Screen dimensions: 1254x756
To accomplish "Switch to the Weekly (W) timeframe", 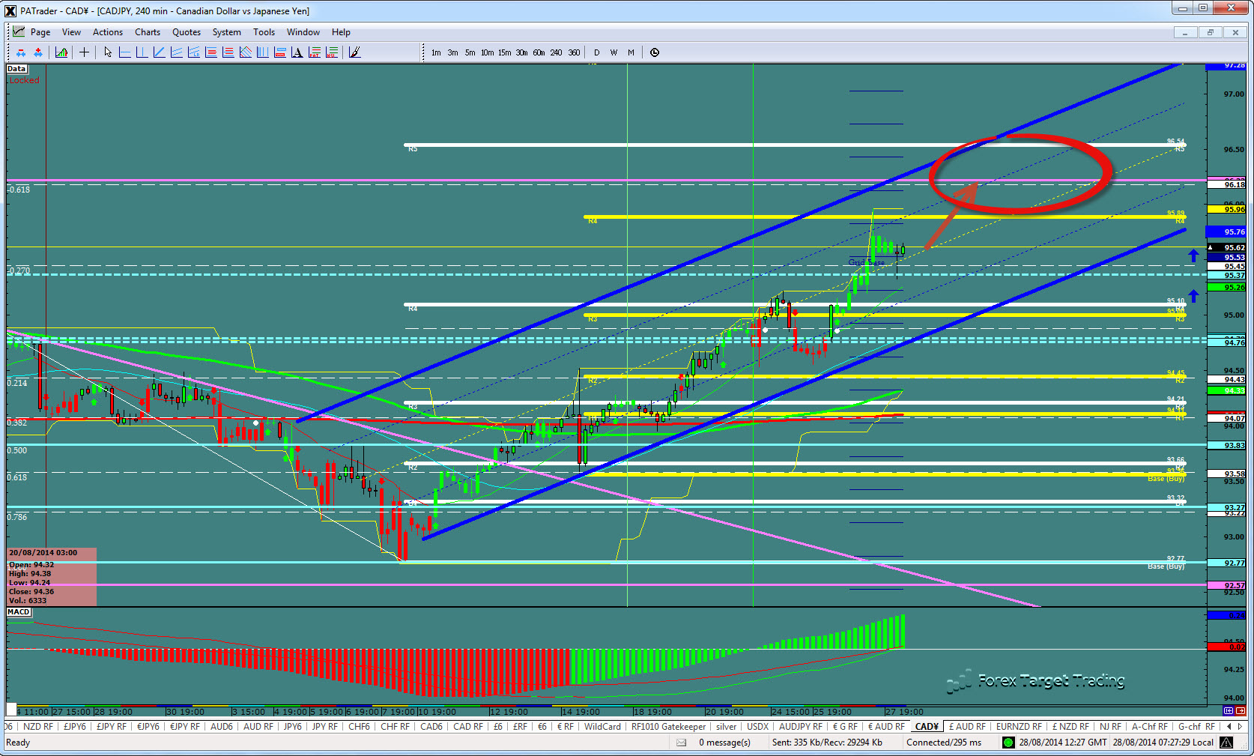I will [614, 52].
